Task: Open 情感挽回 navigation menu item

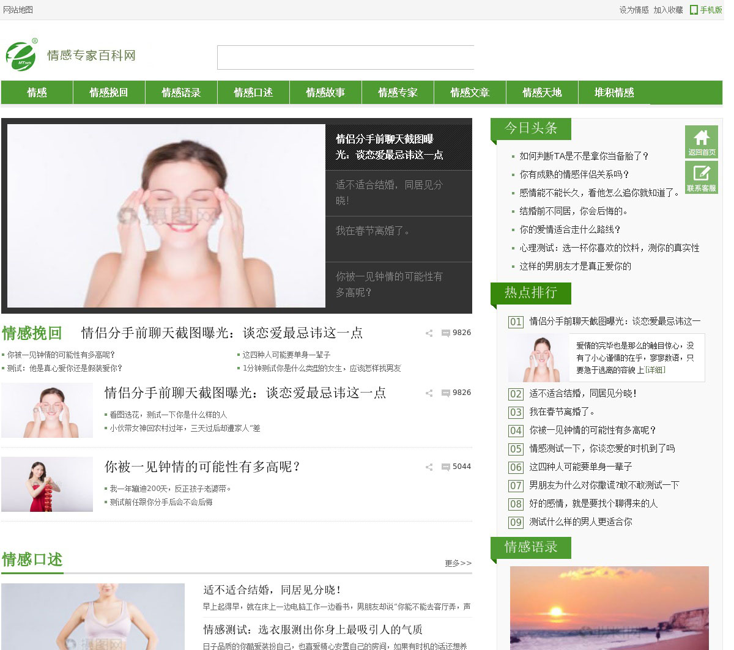Action: 109,92
